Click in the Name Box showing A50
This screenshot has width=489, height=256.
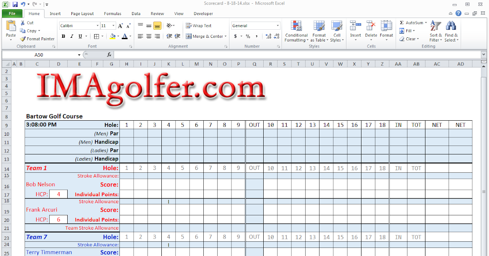tap(39, 54)
